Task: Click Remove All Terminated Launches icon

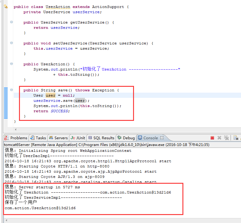Action: tap(226, 138)
